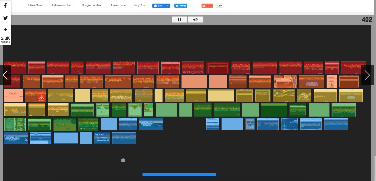Mute the game sound
The width and height of the screenshot is (376, 181).
point(195,20)
